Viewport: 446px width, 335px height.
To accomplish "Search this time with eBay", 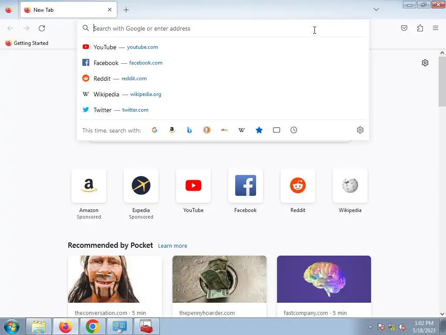I will (x=224, y=130).
